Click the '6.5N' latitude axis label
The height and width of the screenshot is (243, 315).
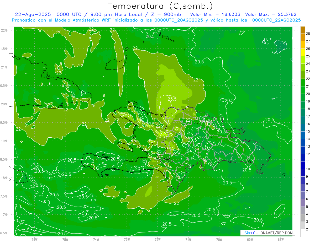(3, 233)
